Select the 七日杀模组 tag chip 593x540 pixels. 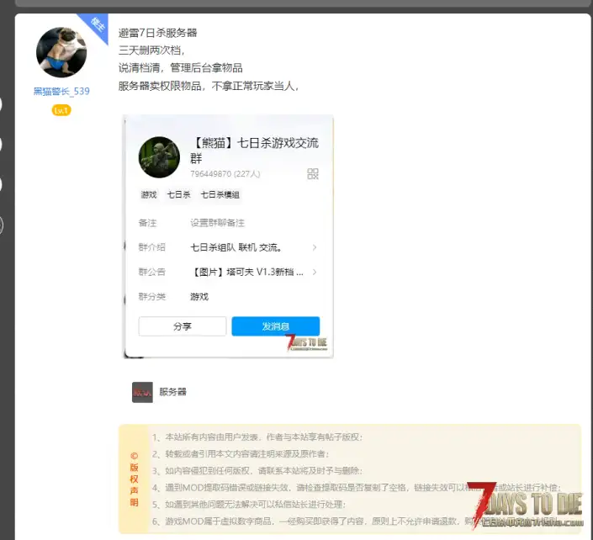point(220,195)
